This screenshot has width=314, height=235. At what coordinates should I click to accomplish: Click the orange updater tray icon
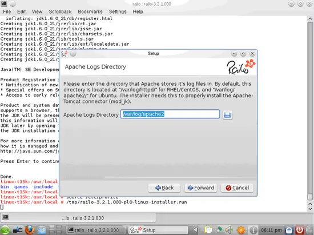click(241, 230)
